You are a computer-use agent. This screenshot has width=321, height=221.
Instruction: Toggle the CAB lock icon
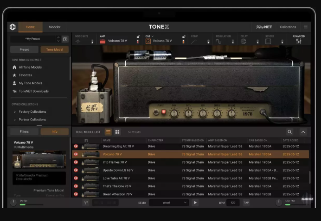tap(184, 37)
